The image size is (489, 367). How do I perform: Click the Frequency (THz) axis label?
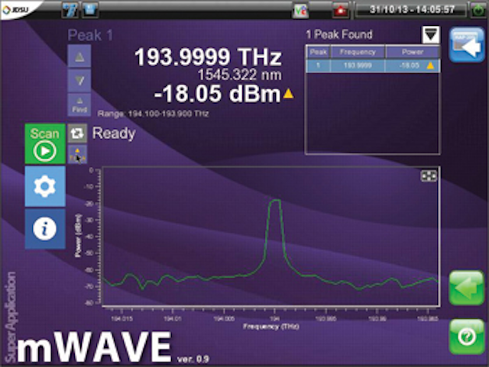[271, 327]
